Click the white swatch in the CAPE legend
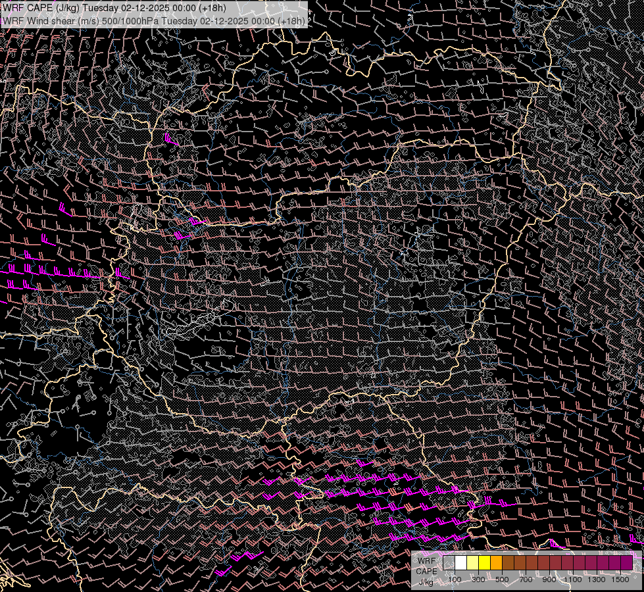 point(460,563)
